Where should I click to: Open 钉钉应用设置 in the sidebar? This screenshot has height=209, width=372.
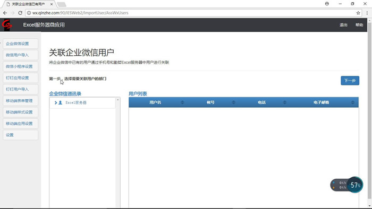tap(20, 78)
